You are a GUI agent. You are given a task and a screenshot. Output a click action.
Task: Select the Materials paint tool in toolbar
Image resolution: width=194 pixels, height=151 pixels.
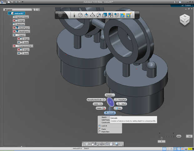129,15
